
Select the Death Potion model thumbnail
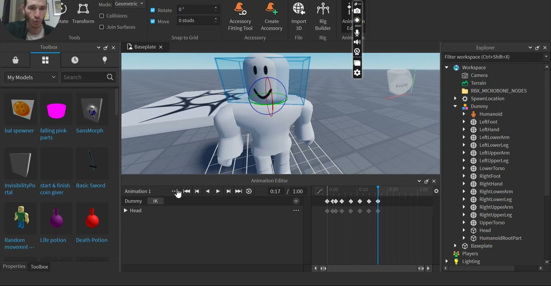click(x=92, y=218)
